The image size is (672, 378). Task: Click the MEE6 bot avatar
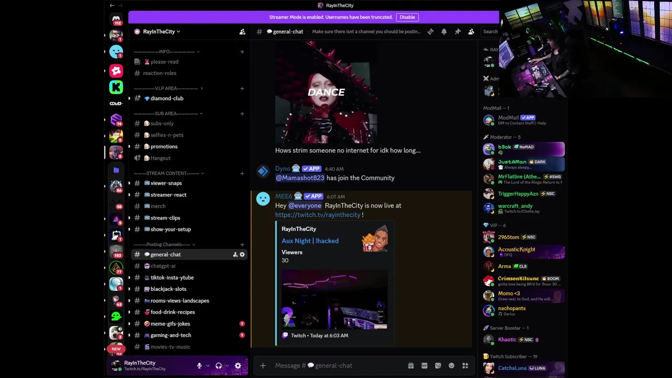263,199
